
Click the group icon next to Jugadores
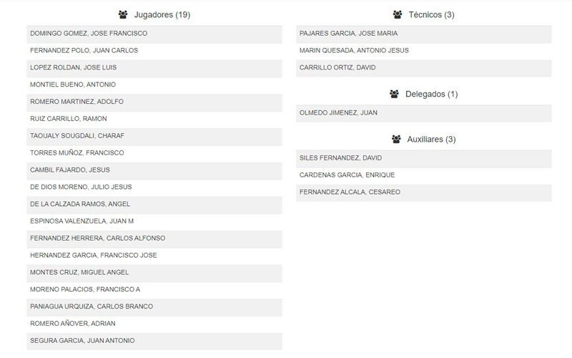coord(123,14)
